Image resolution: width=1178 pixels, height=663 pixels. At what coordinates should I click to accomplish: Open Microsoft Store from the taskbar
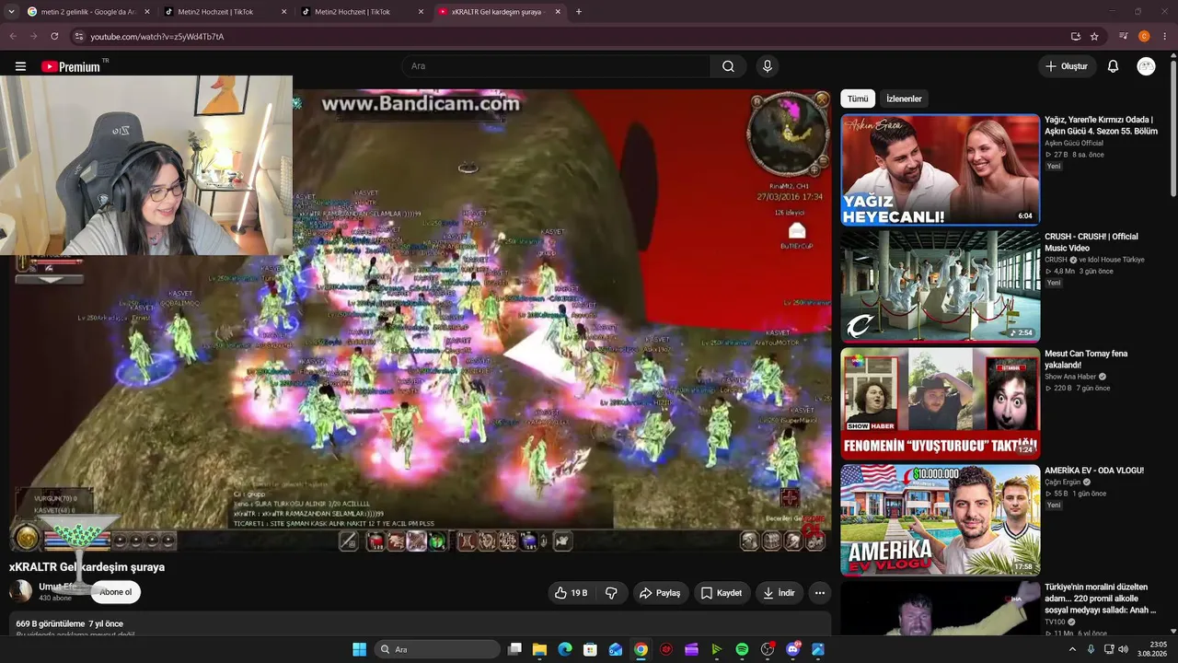point(590,649)
